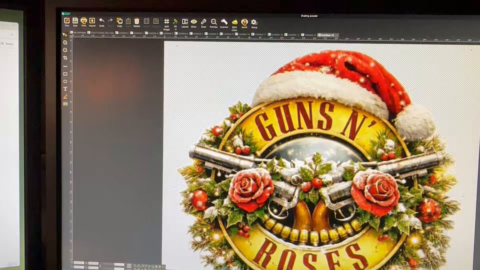The width and height of the screenshot is (480, 270).
Task: Open the Split Image tool
Action: point(166,24)
